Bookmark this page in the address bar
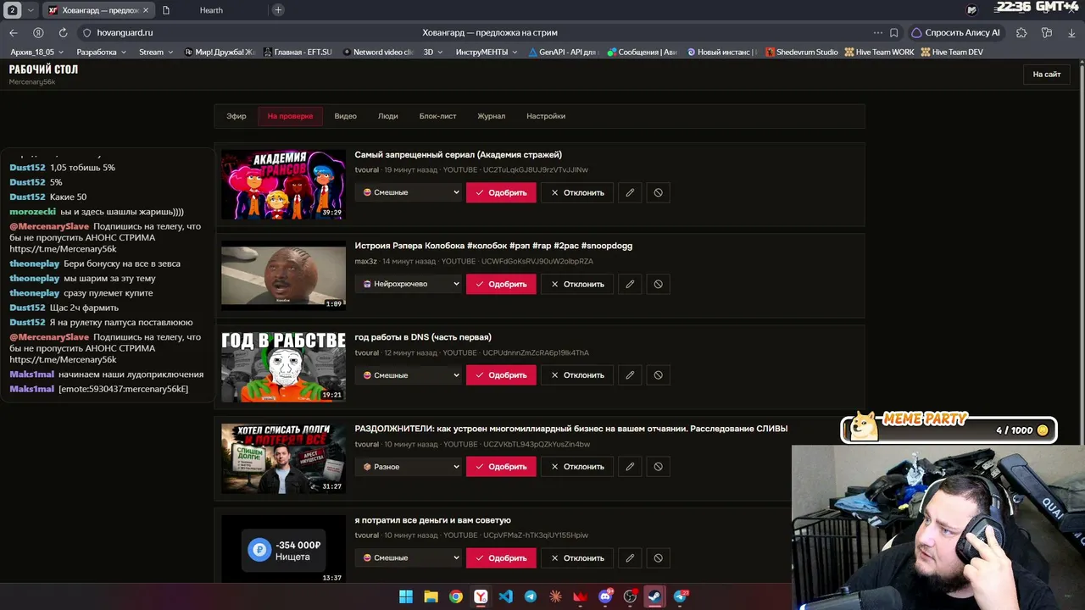 893,32
